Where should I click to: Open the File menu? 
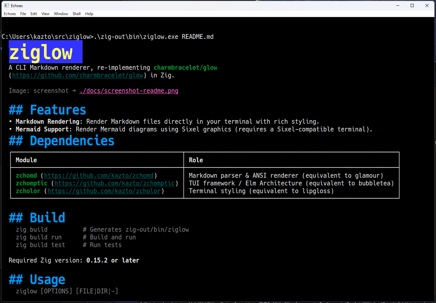23,14
